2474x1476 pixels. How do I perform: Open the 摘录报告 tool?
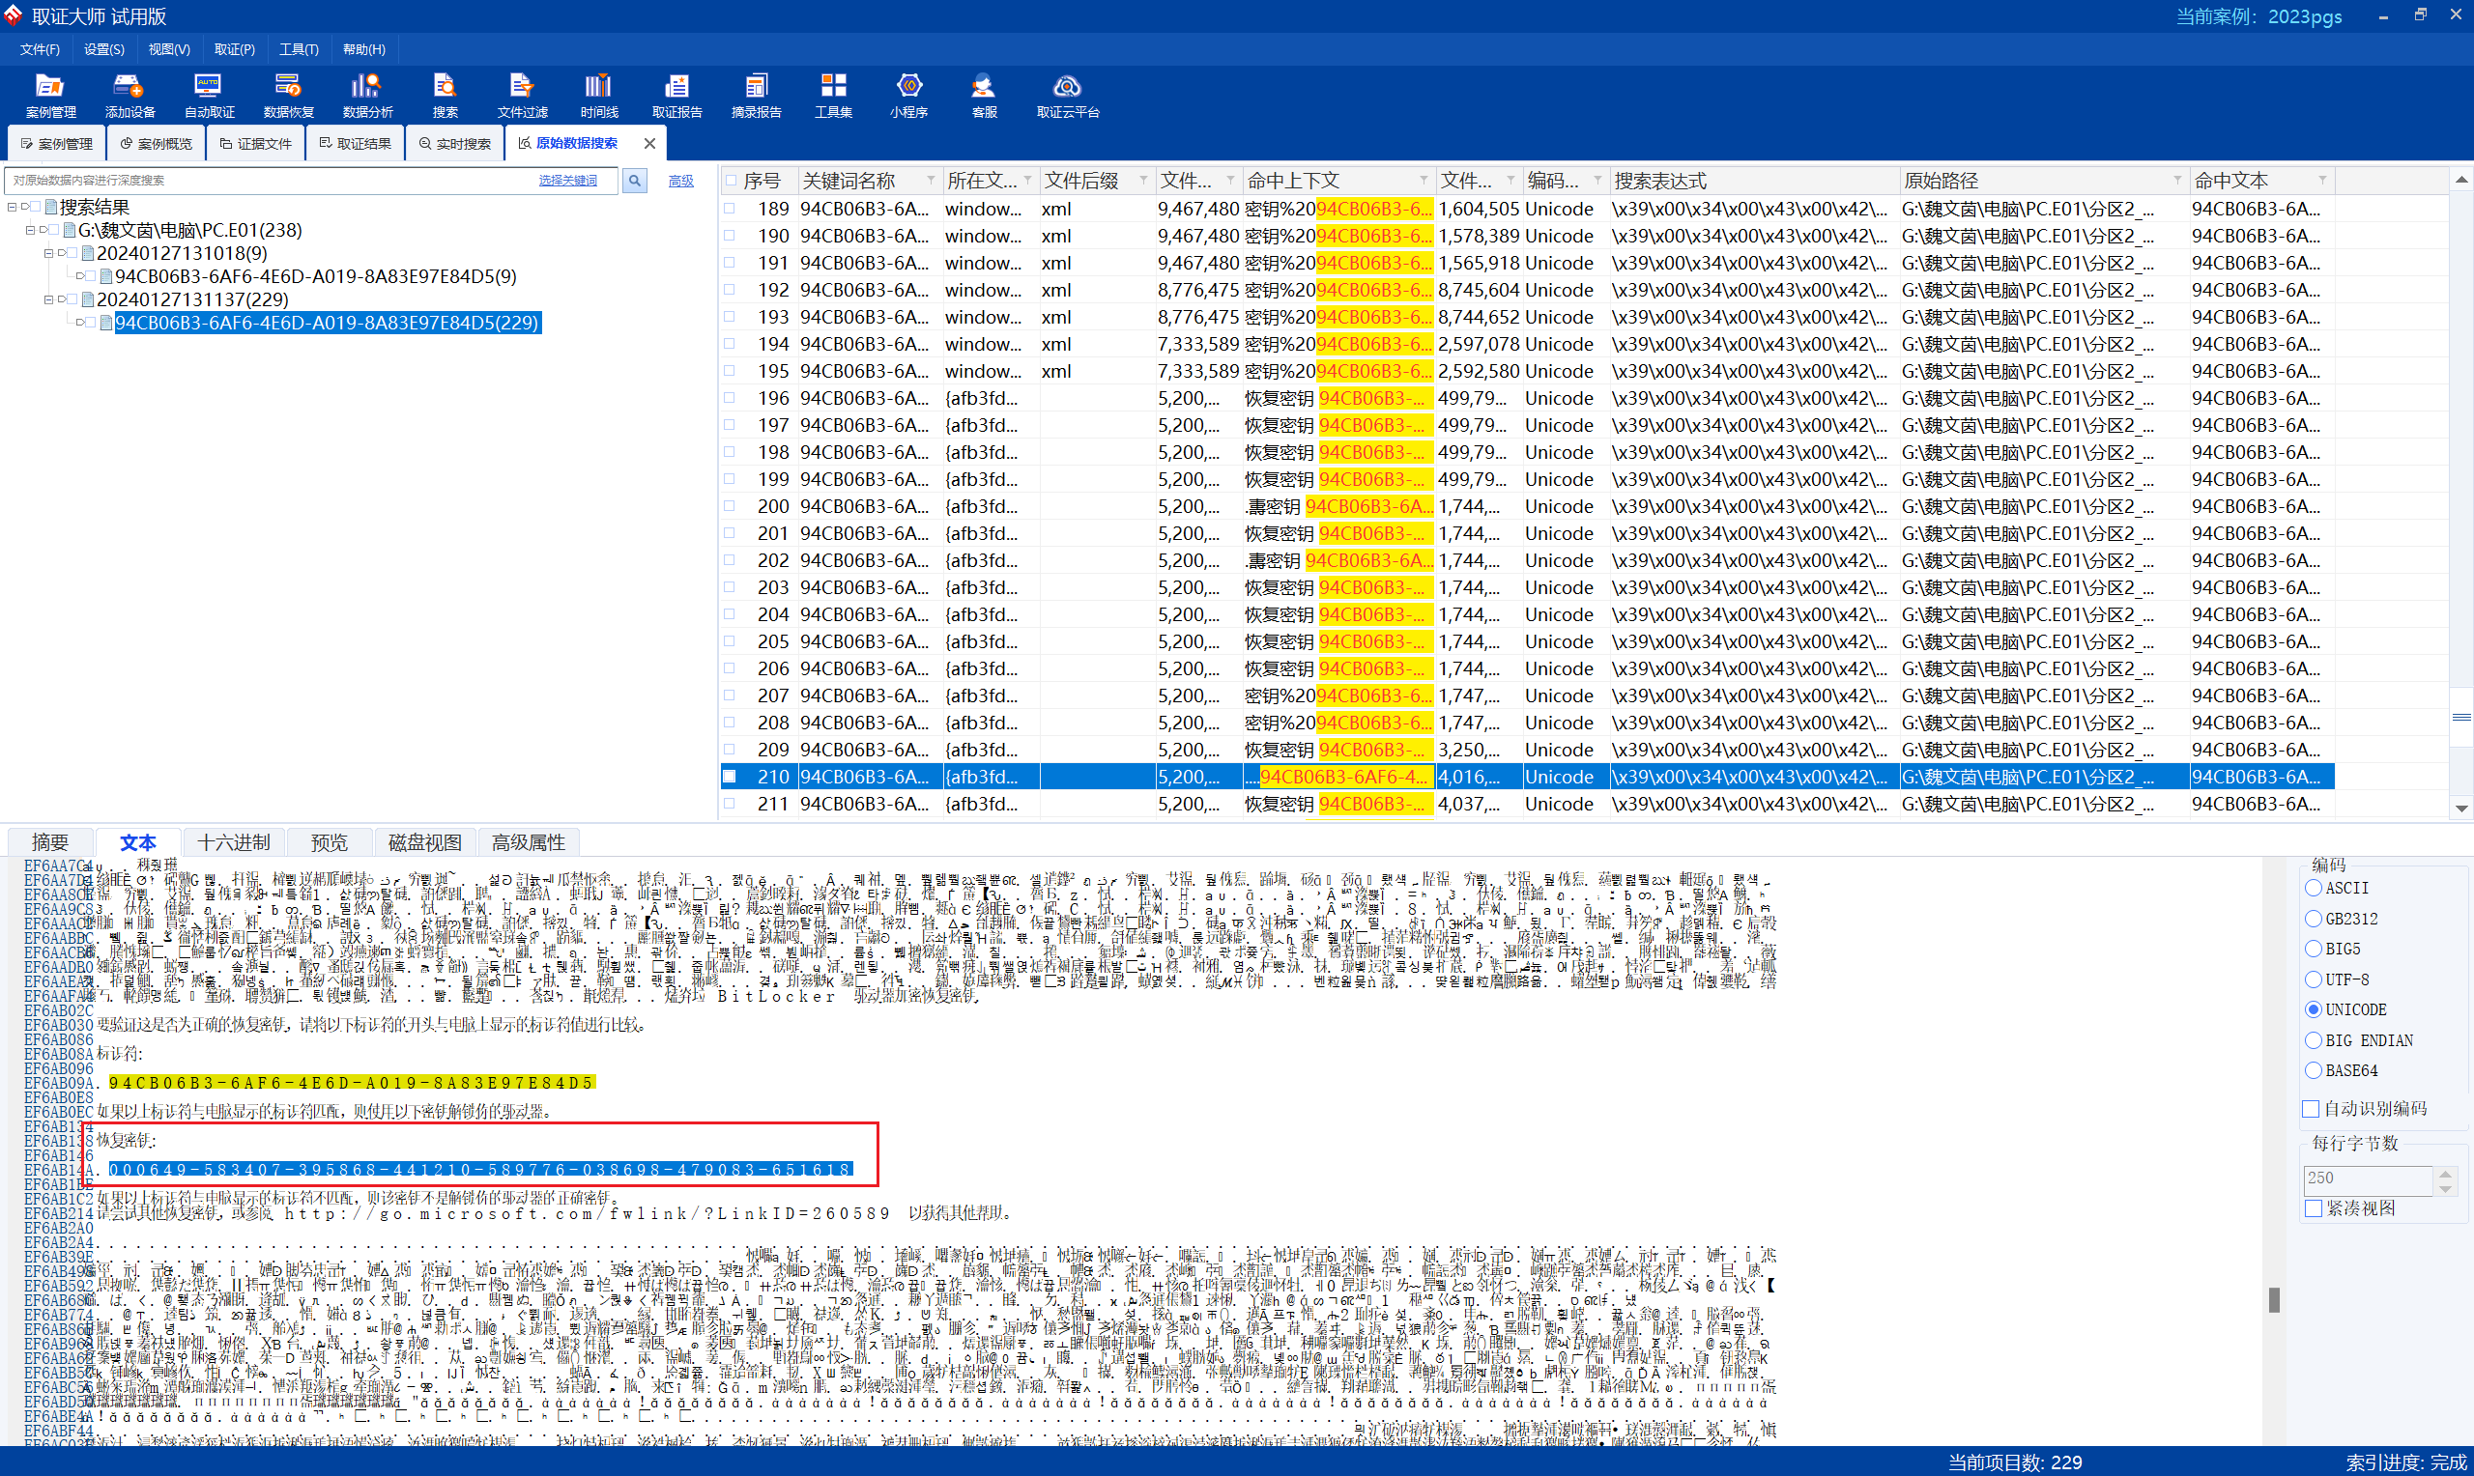(756, 96)
